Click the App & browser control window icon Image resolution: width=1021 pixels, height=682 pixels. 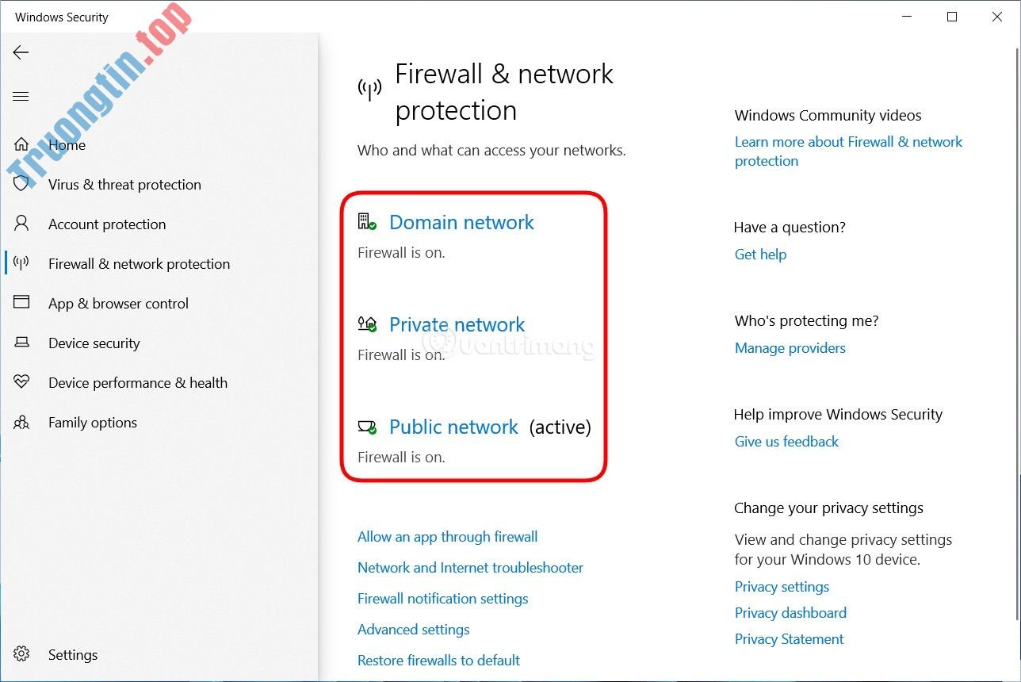coord(21,303)
